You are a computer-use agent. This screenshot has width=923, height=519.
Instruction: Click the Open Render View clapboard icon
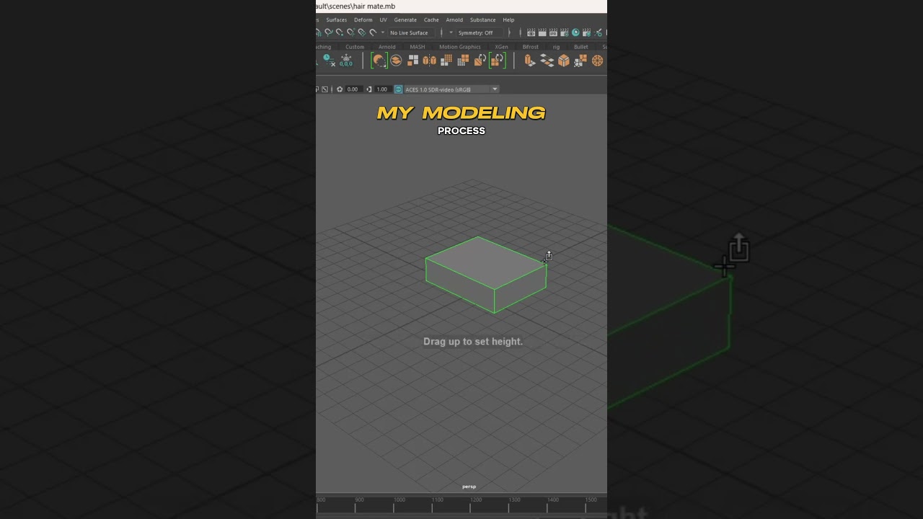531,32
